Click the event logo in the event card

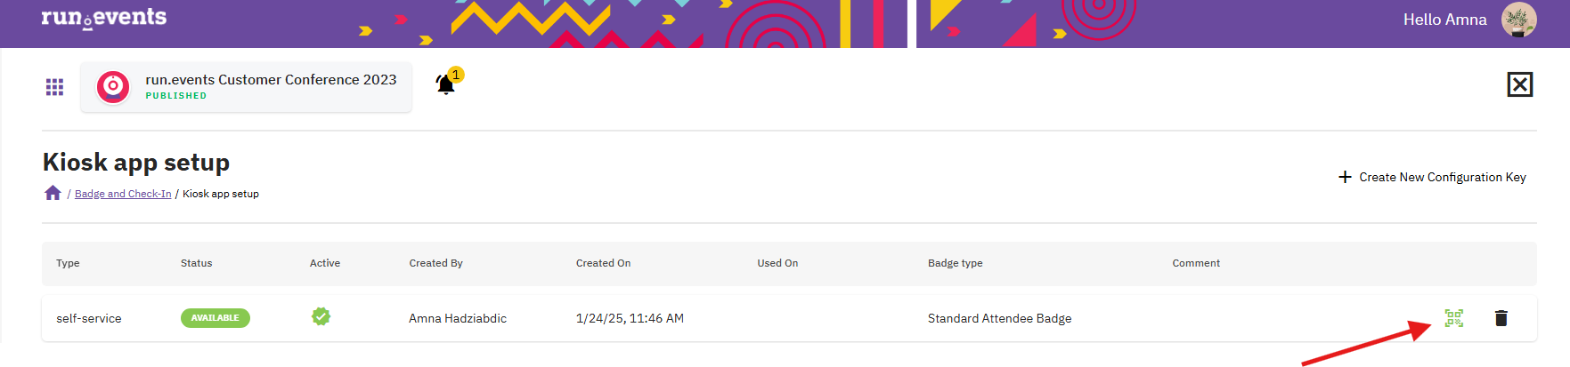pos(113,87)
